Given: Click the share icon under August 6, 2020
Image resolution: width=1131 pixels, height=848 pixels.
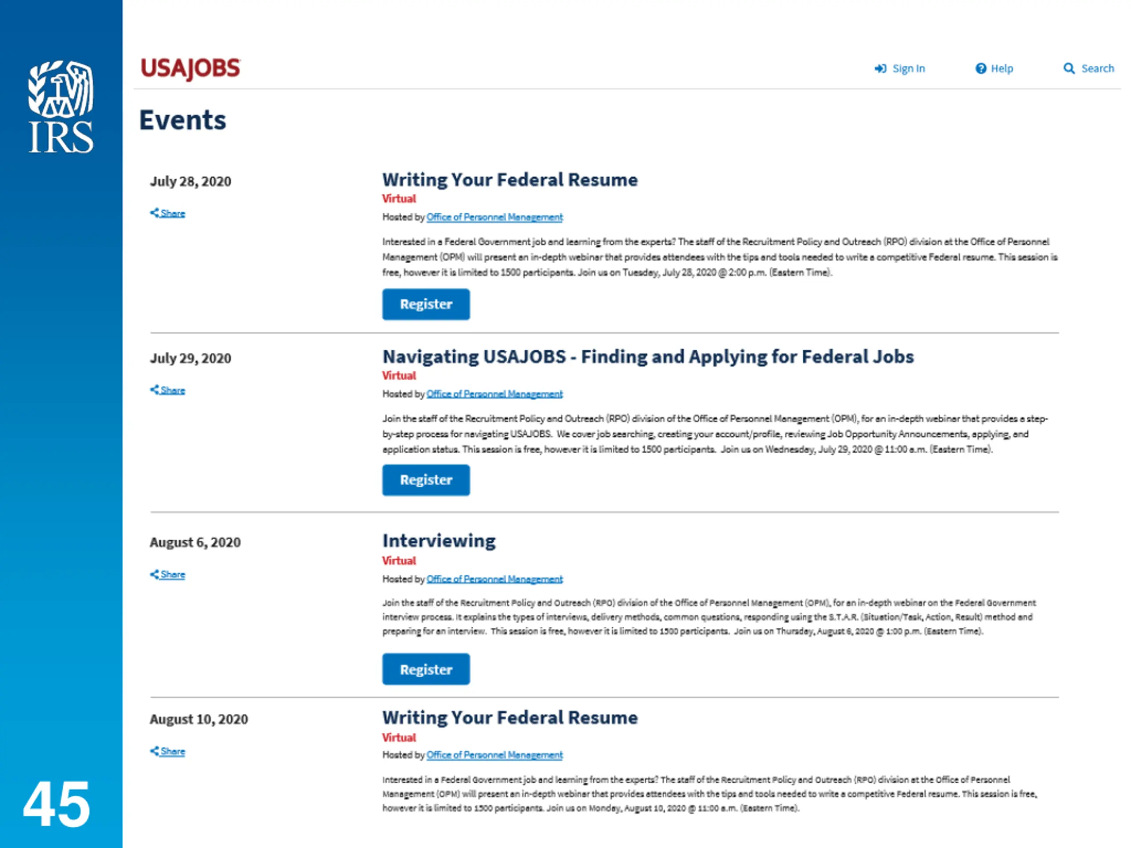Looking at the screenshot, I should [x=155, y=574].
